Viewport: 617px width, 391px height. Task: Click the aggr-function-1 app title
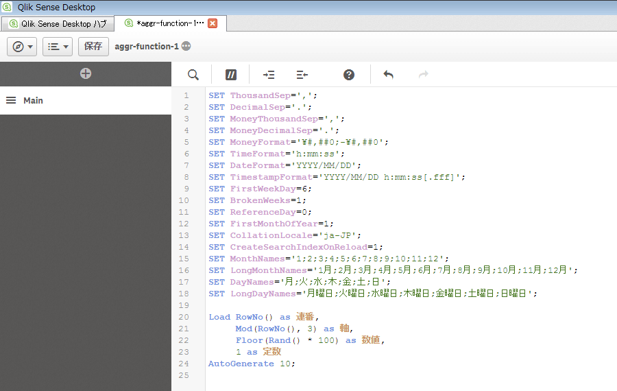tap(147, 46)
